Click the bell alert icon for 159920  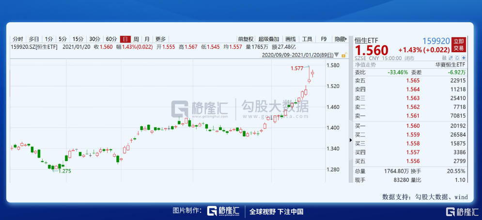(457, 58)
